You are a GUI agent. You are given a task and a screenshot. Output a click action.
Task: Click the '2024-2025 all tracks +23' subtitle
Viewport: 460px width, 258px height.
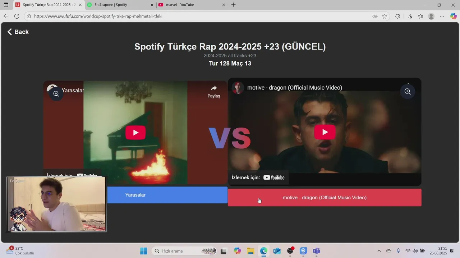click(x=230, y=56)
